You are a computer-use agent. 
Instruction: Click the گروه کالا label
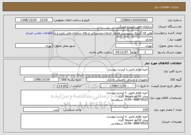tap(176, 80)
